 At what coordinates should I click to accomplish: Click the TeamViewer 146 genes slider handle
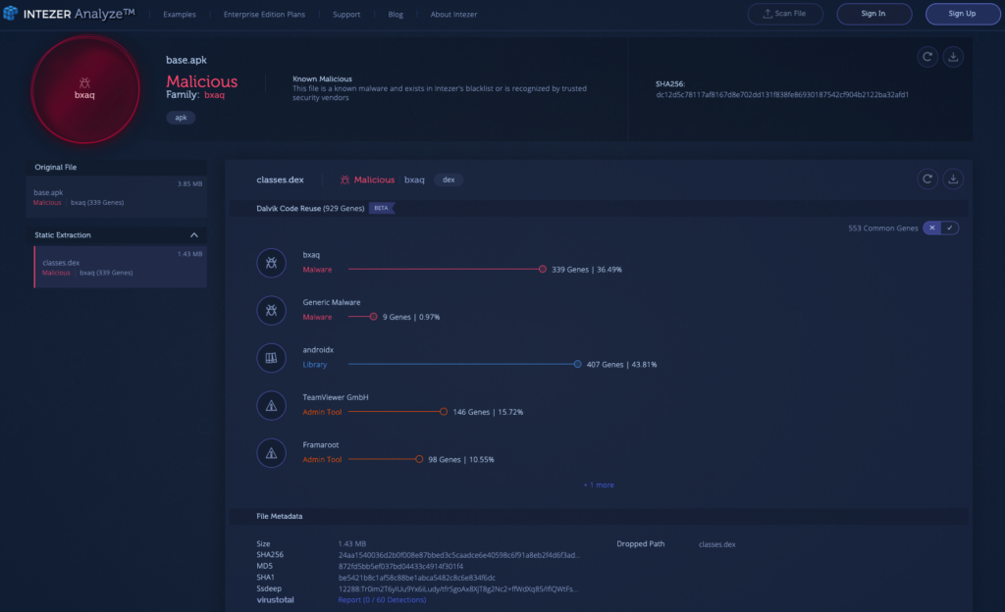point(444,412)
